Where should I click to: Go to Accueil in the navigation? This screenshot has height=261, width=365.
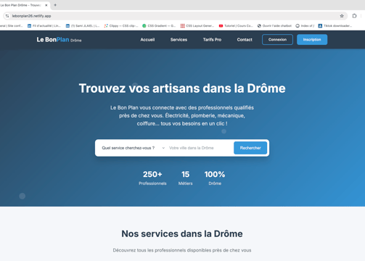(147, 40)
